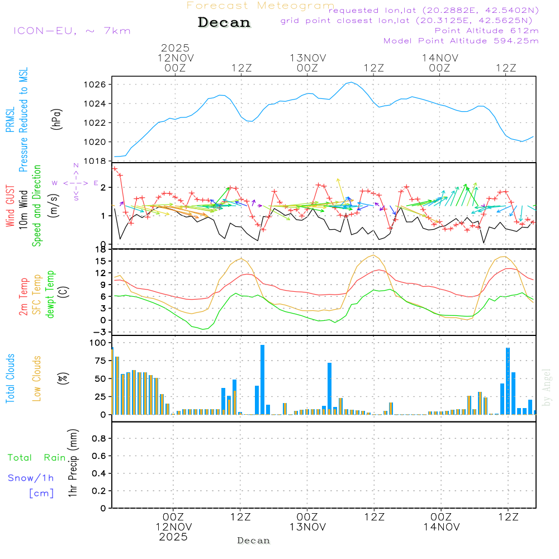The width and height of the screenshot is (559, 559).
Task: Click the ICON-EU ~7km model label
Action: point(72,31)
